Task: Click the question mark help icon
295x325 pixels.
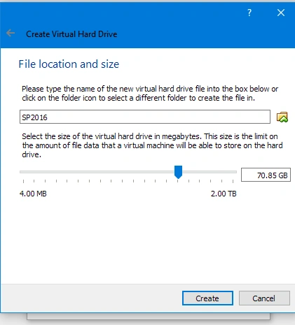Action: [x=249, y=13]
